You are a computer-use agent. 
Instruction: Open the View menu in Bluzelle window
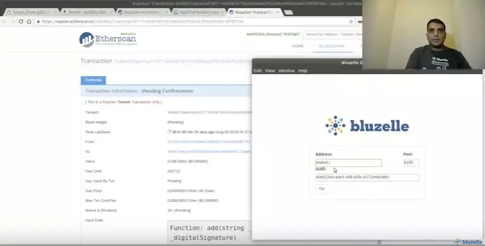tap(270, 71)
